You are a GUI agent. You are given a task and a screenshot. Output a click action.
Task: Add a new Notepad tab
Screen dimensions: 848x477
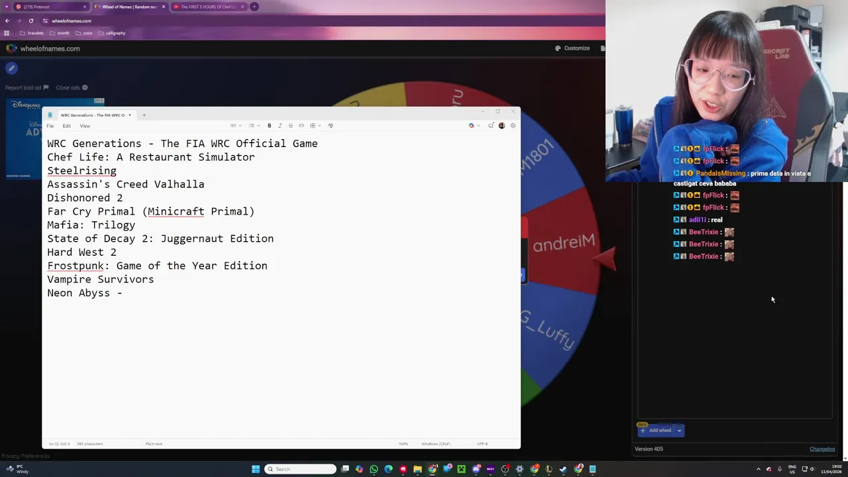[x=144, y=115]
